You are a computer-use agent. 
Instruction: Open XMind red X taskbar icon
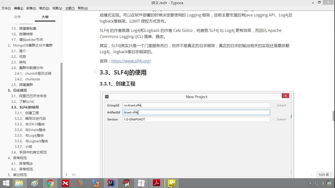65,183
